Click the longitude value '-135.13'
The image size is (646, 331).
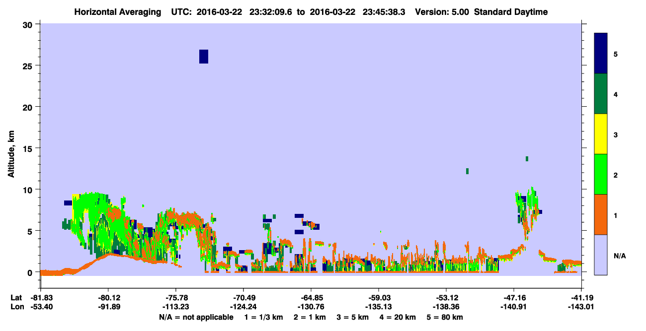pyautogui.click(x=378, y=307)
